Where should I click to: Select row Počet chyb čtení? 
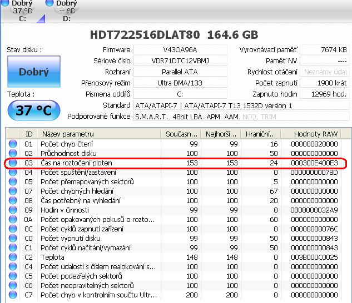173,144
